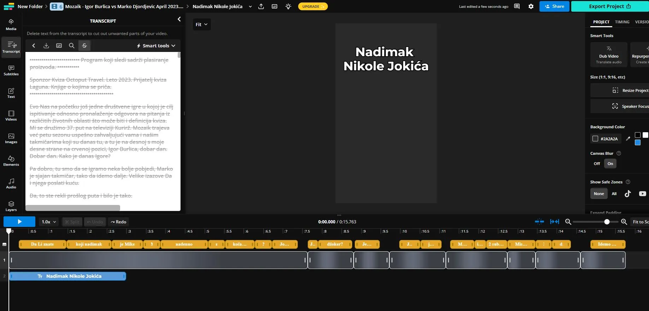Open the New Folder breadcrumb

pyautogui.click(x=30, y=6)
